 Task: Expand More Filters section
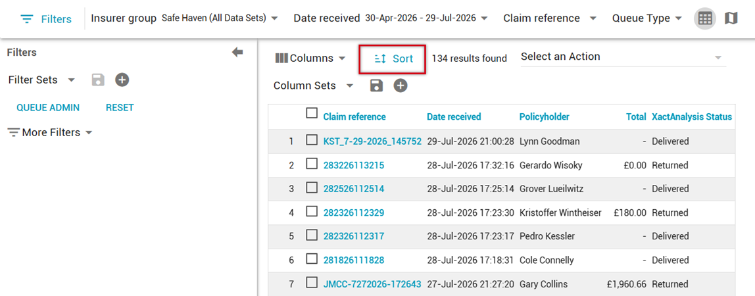click(x=50, y=132)
